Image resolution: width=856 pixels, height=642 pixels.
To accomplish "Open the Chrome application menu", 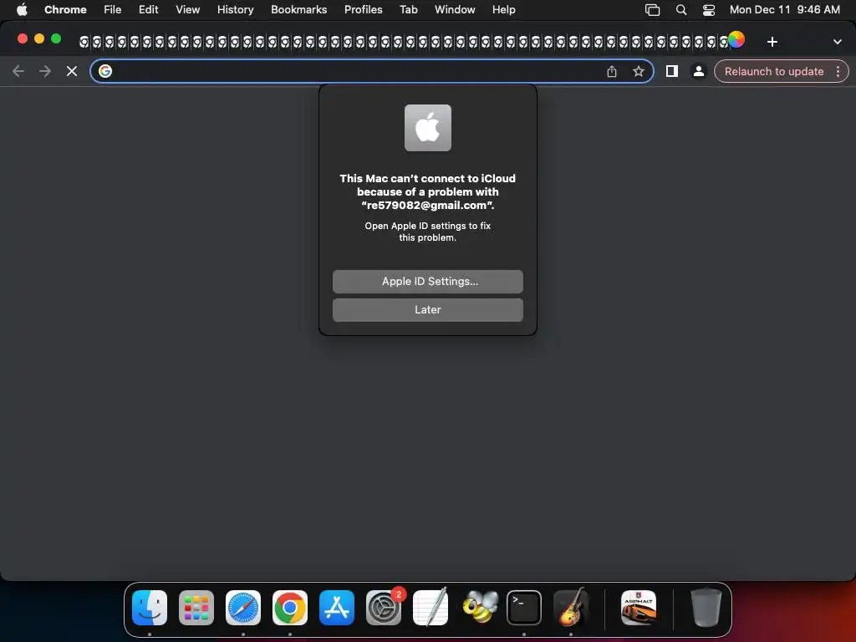I will [x=65, y=9].
